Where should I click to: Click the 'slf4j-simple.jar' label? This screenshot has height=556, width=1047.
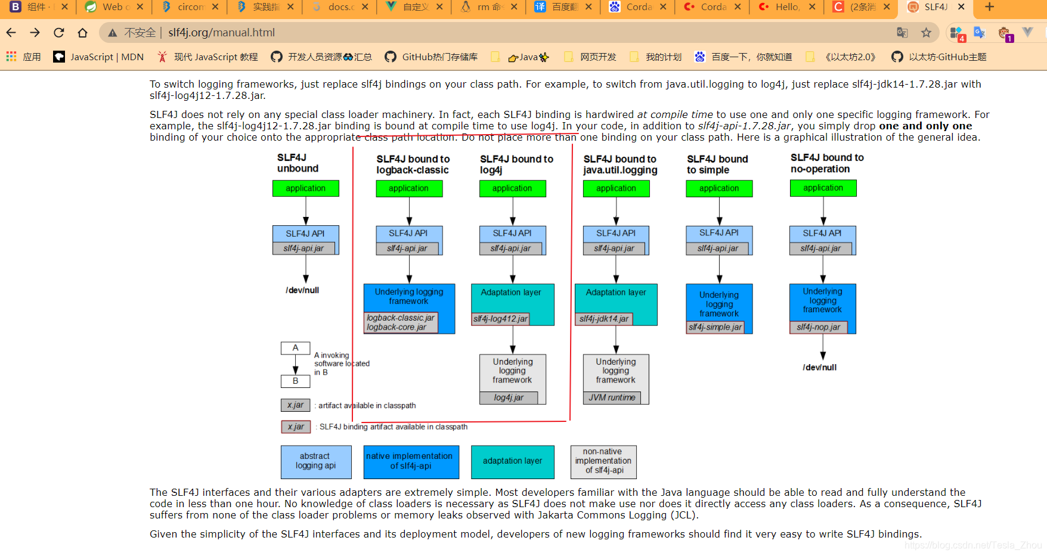(x=715, y=327)
